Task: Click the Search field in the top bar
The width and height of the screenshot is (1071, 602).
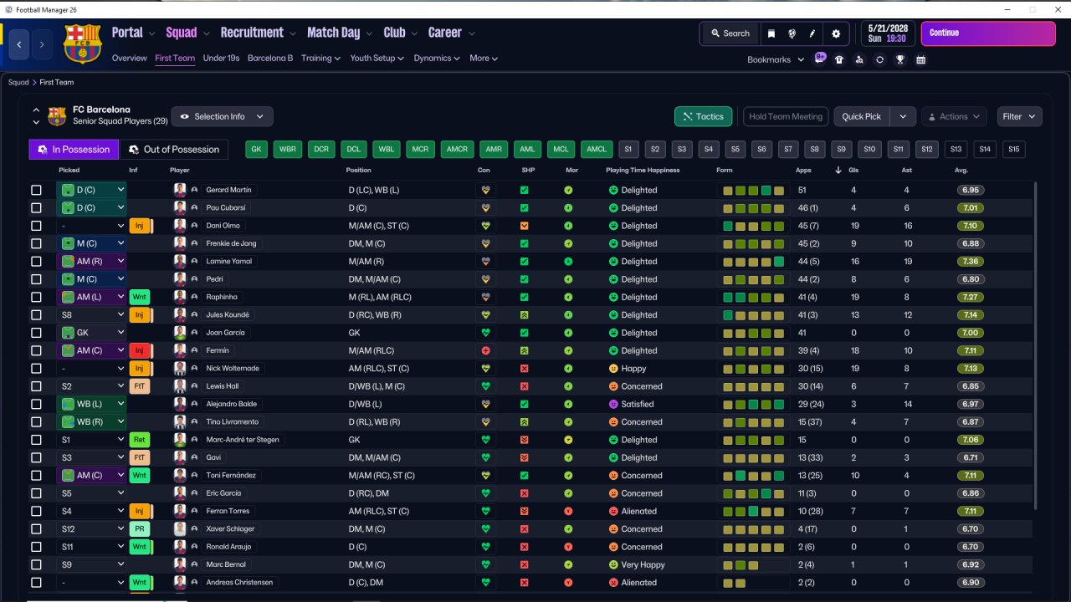Action: (730, 33)
